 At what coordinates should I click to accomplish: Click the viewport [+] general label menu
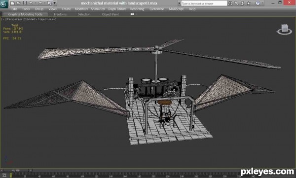tap(3, 19)
